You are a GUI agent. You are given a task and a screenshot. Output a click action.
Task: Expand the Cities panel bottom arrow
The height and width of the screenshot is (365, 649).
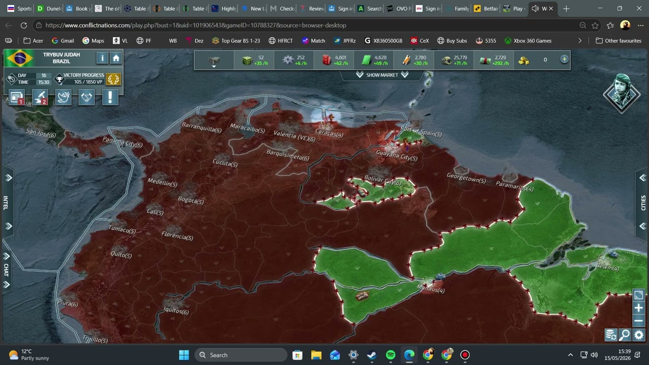tap(642, 226)
